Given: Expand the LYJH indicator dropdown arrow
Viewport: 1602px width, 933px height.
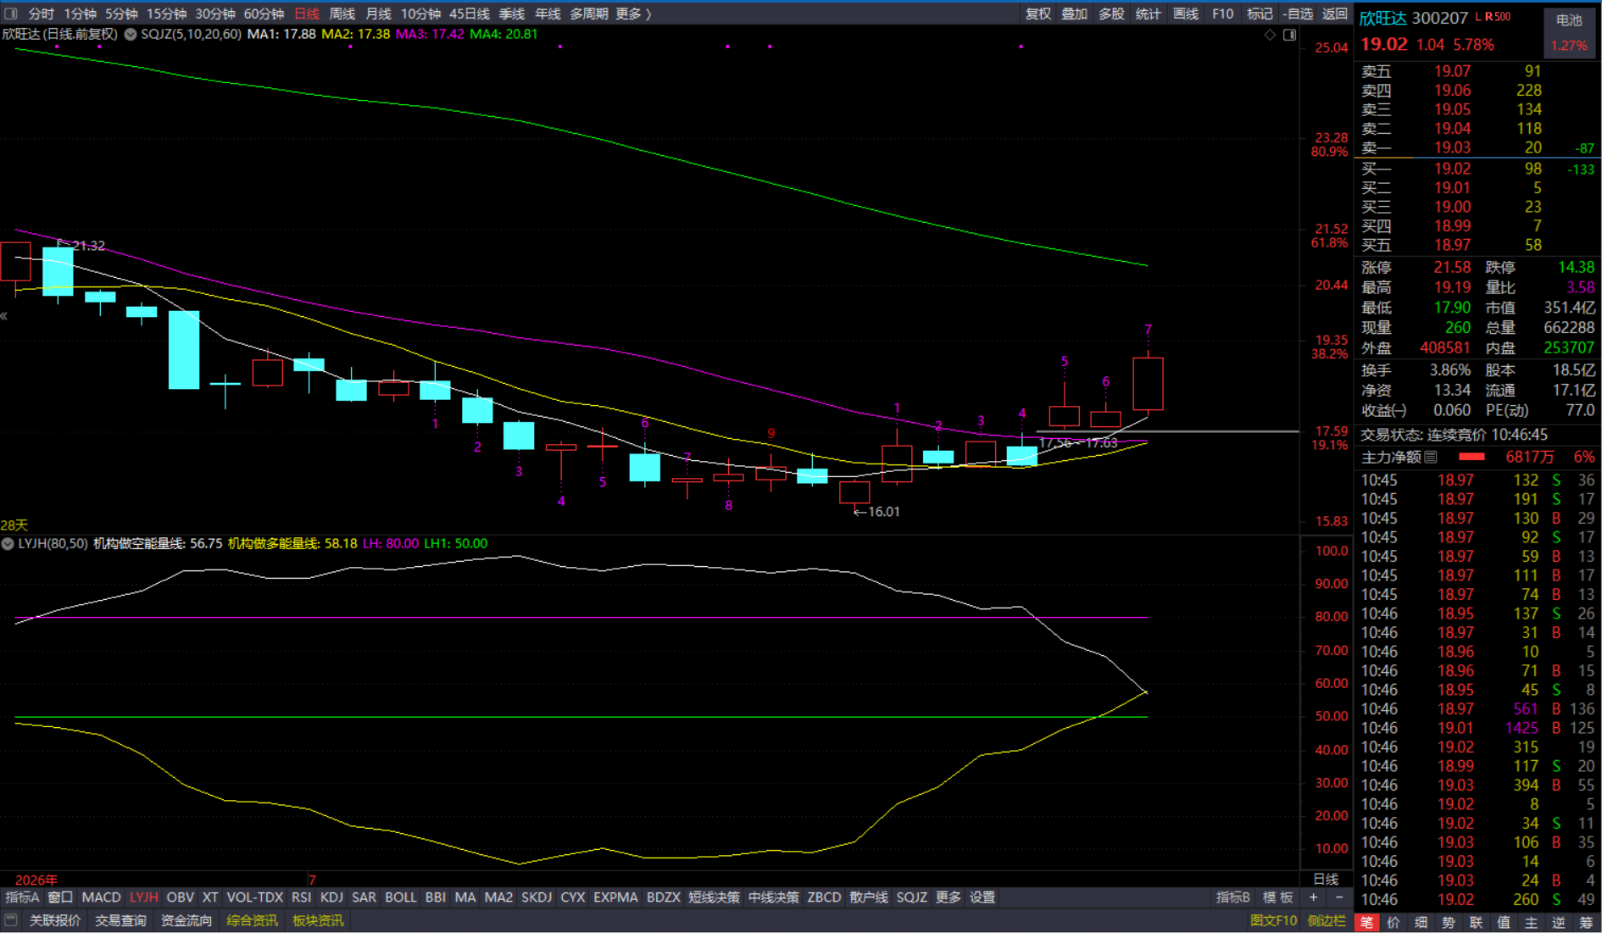Looking at the screenshot, I should 8,544.
